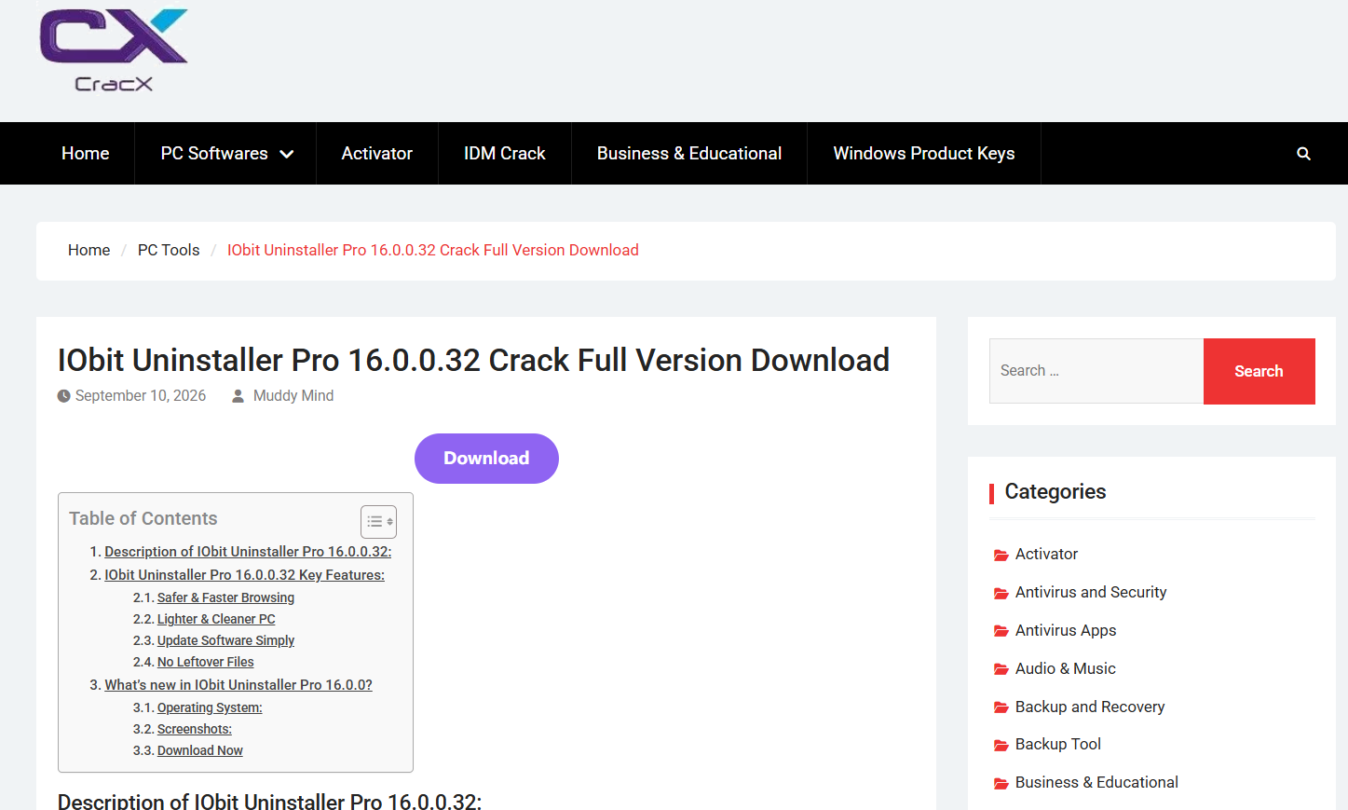Viewport: 1348px width, 810px height.
Task: Open the search magnifier in navigation bar
Action: click(x=1303, y=154)
